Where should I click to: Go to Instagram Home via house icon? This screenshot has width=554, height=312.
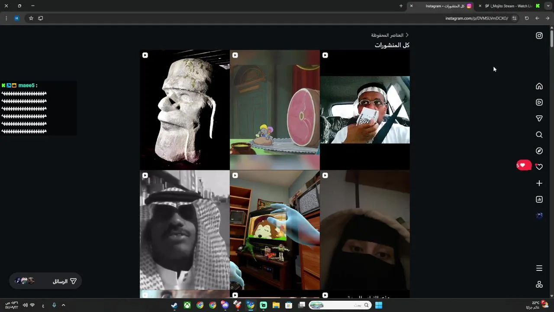click(x=539, y=86)
